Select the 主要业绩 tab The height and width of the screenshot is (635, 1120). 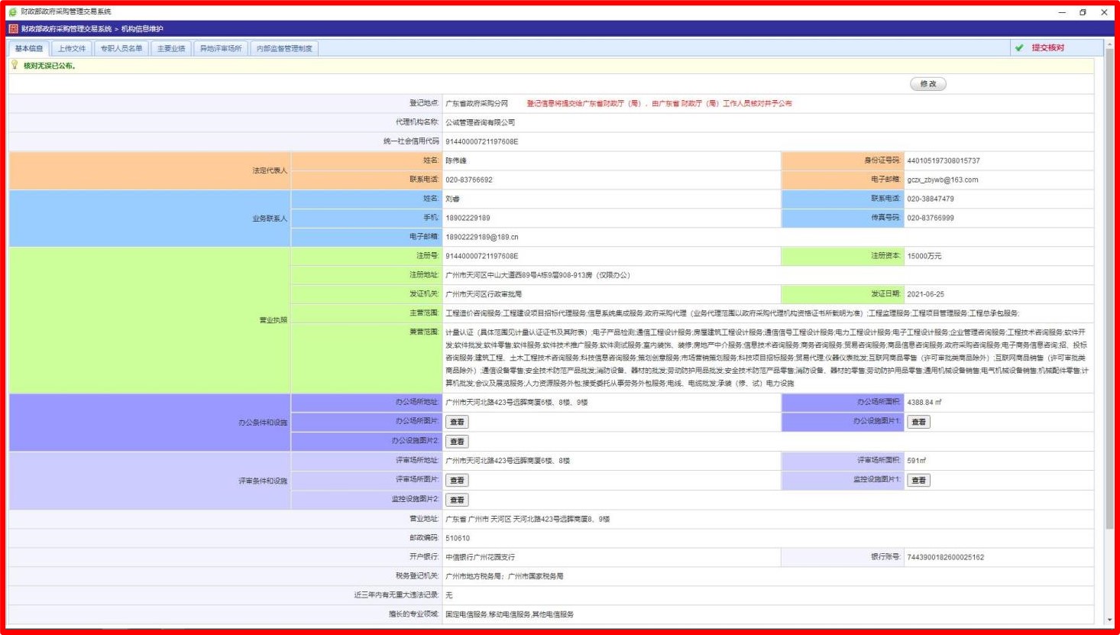171,49
